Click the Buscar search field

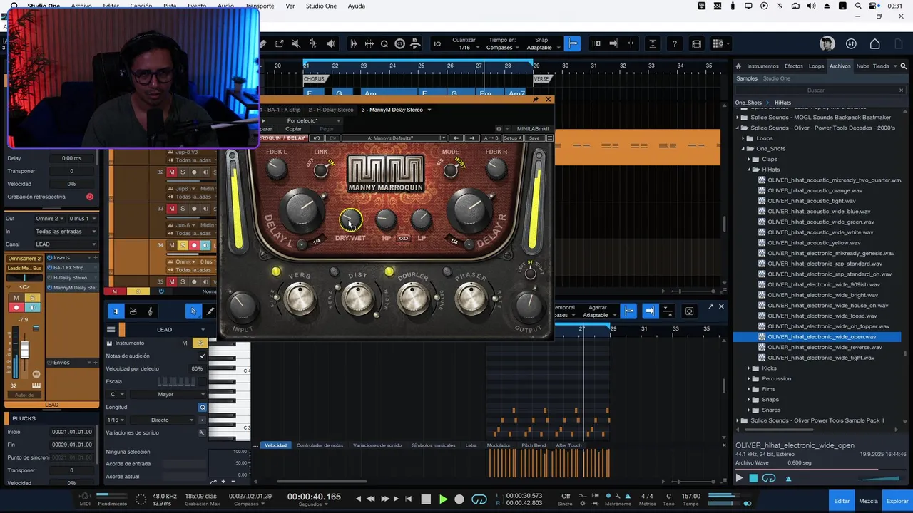815,90
